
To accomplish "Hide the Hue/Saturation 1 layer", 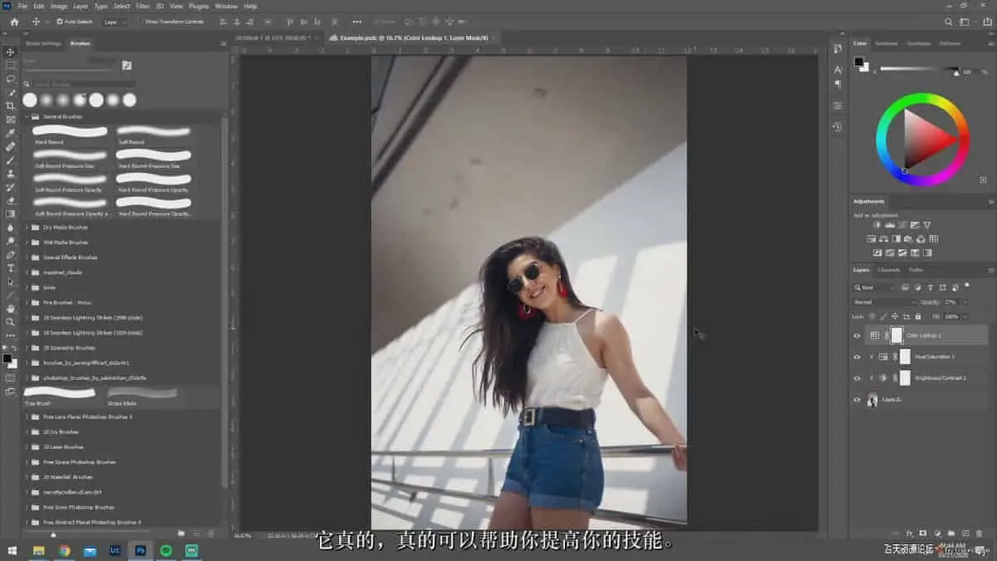I will pyautogui.click(x=857, y=357).
